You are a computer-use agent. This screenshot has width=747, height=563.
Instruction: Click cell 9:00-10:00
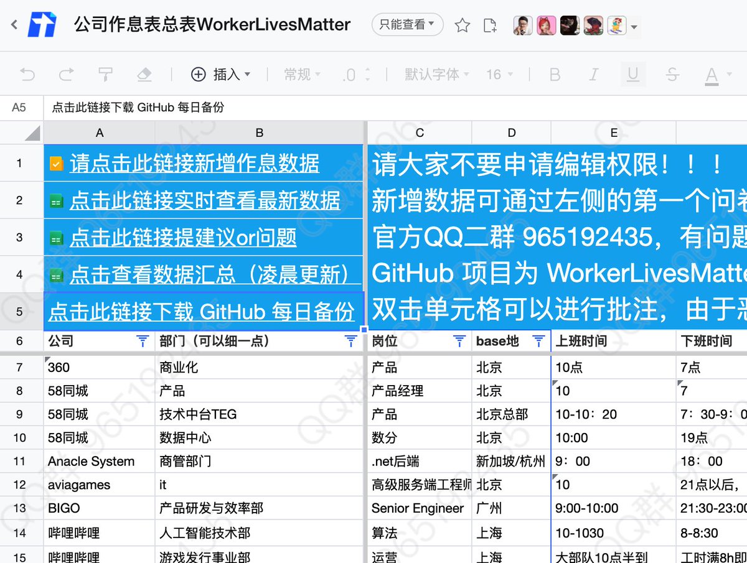click(x=614, y=508)
